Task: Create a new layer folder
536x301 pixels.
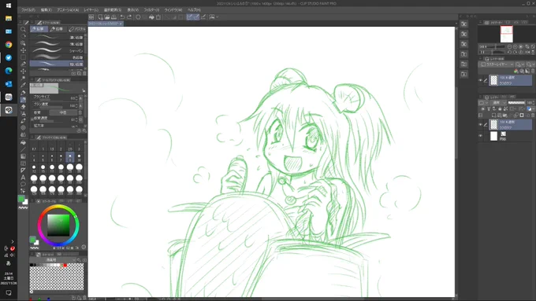Action: (505, 116)
